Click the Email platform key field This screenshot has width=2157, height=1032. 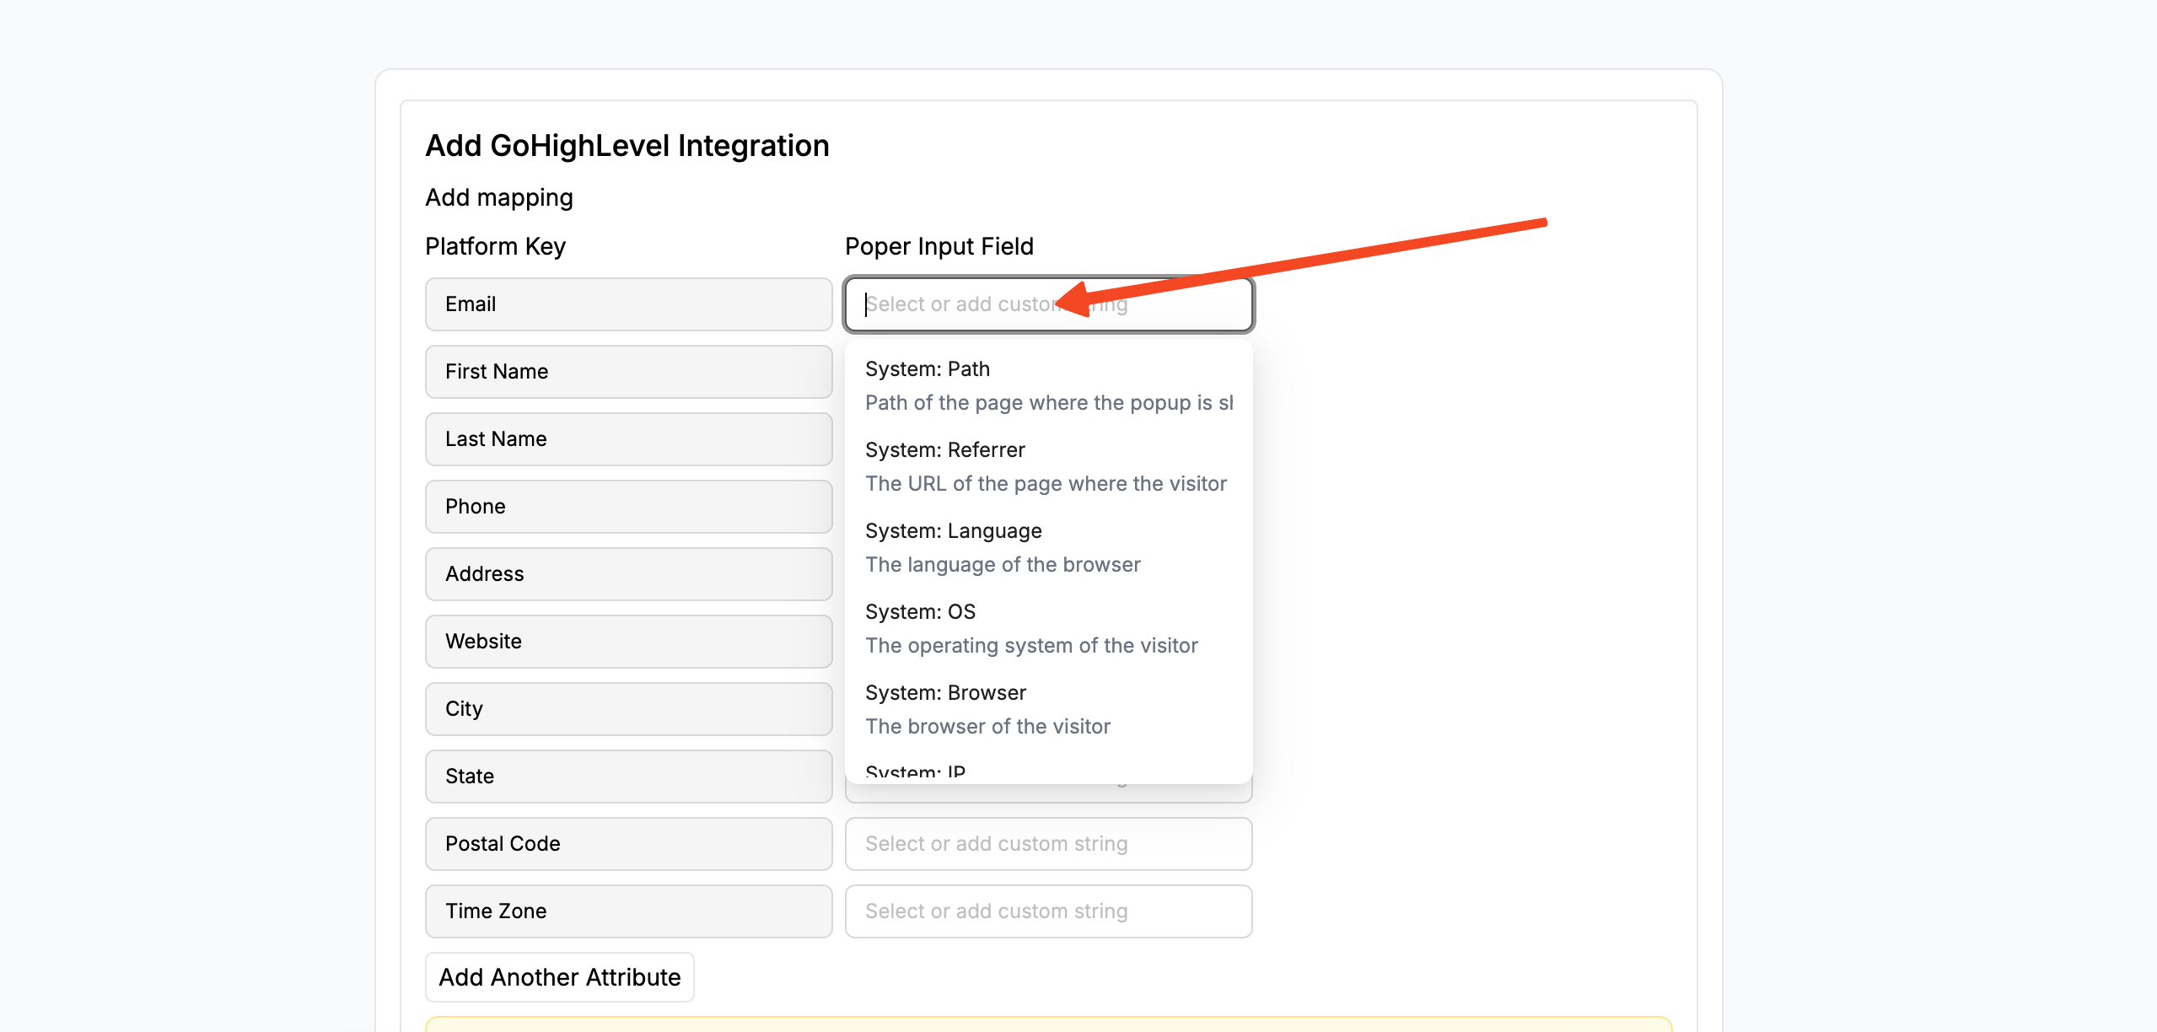tap(629, 304)
